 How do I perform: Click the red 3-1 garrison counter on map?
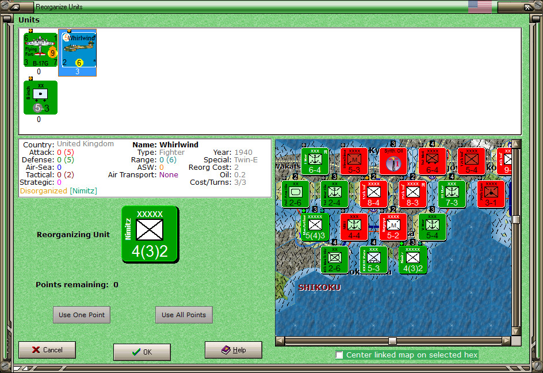491,194
